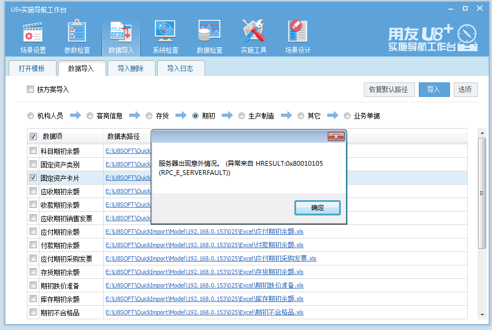The height and width of the screenshot is (330, 492).
Task: Select the 数据导入 file icon
Action: (x=121, y=37)
